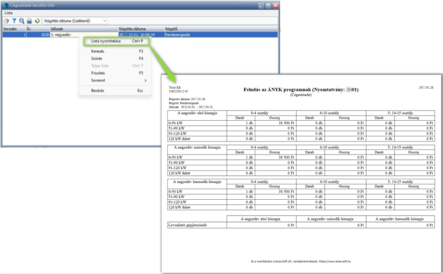Click the application icon in the title bar
The height and width of the screenshot is (274, 443).
point(6,5)
